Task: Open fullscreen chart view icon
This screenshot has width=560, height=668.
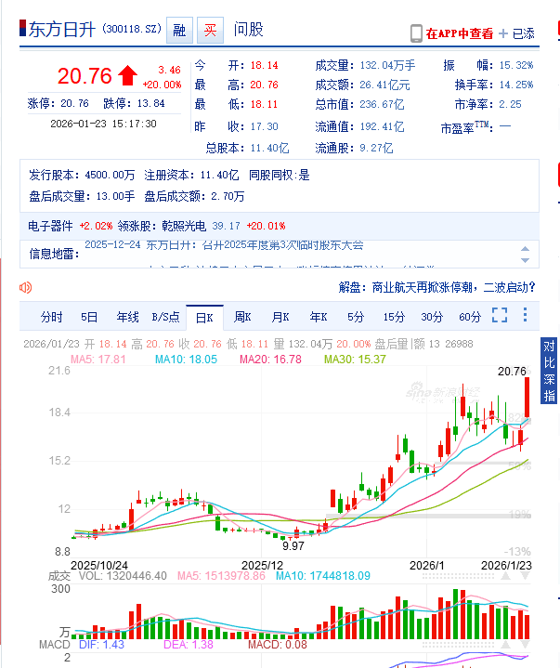Action: 500,315
